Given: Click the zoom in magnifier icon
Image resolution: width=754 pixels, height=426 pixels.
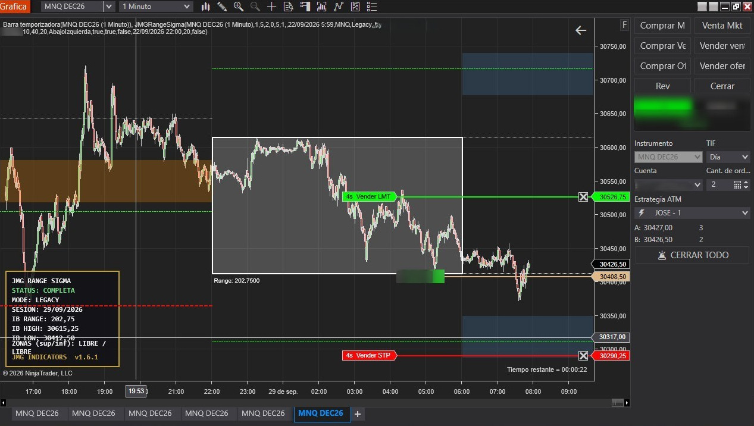Looking at the screenshot, I should pyautogui.click(x=239, y=7).
